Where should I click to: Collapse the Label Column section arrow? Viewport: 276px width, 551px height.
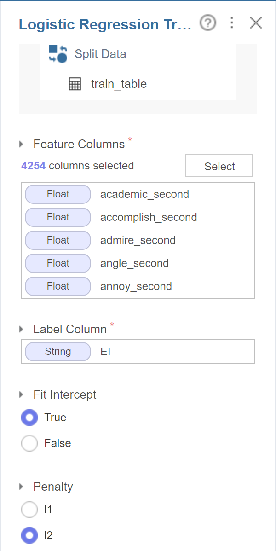click(x=22, y=330)
